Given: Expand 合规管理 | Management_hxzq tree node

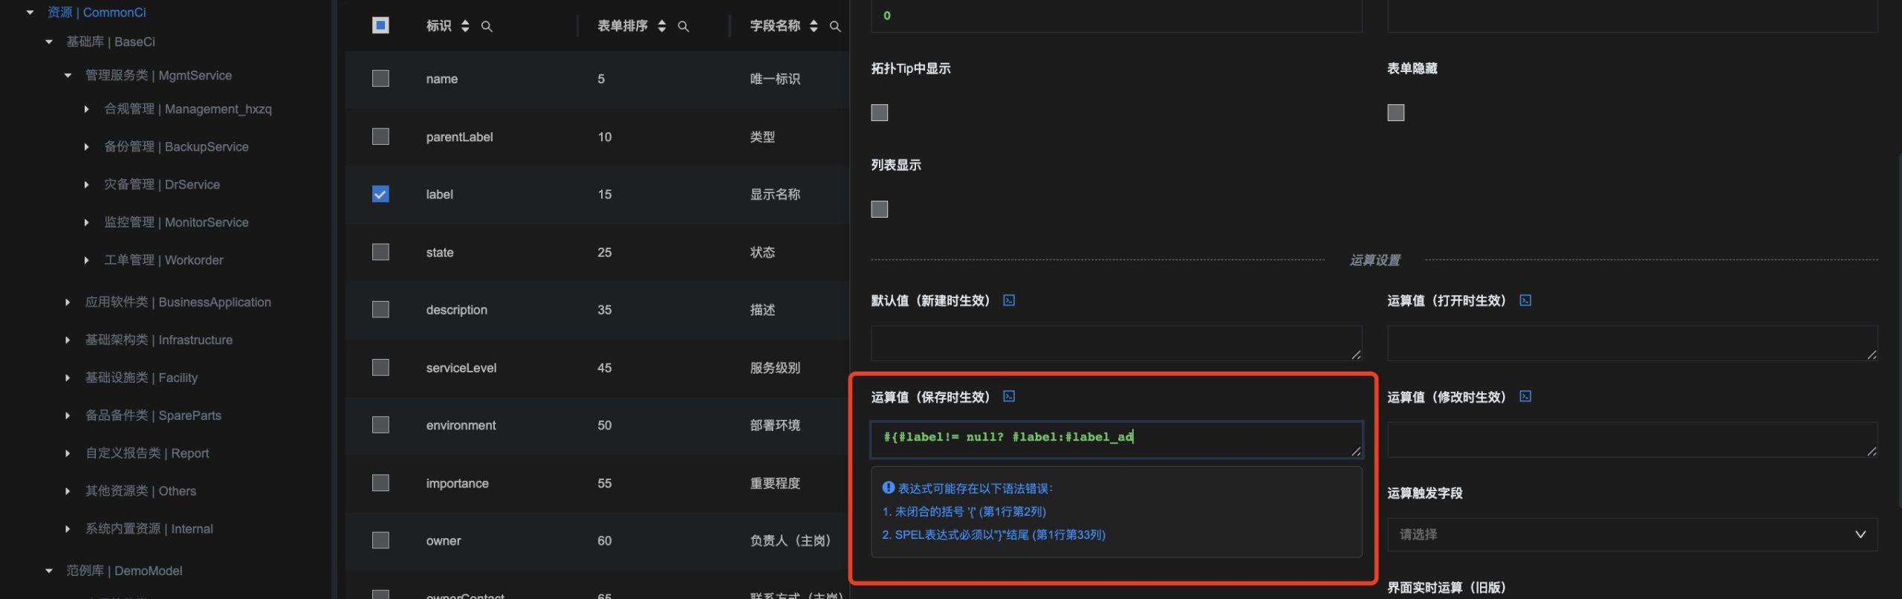Looking at the screenshot, I should pyautogui.click(x=86, y=109).
